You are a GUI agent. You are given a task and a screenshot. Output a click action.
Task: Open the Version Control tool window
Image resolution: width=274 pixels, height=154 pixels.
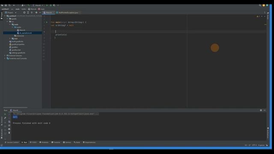(x=12, y=142)
